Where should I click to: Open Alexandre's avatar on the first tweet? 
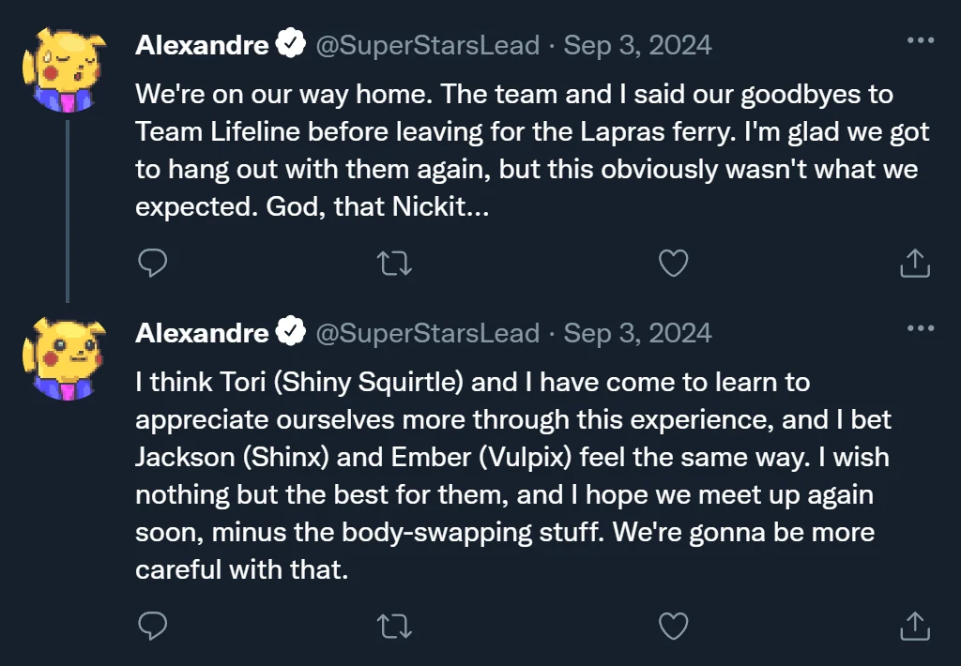tap(63, 69)
